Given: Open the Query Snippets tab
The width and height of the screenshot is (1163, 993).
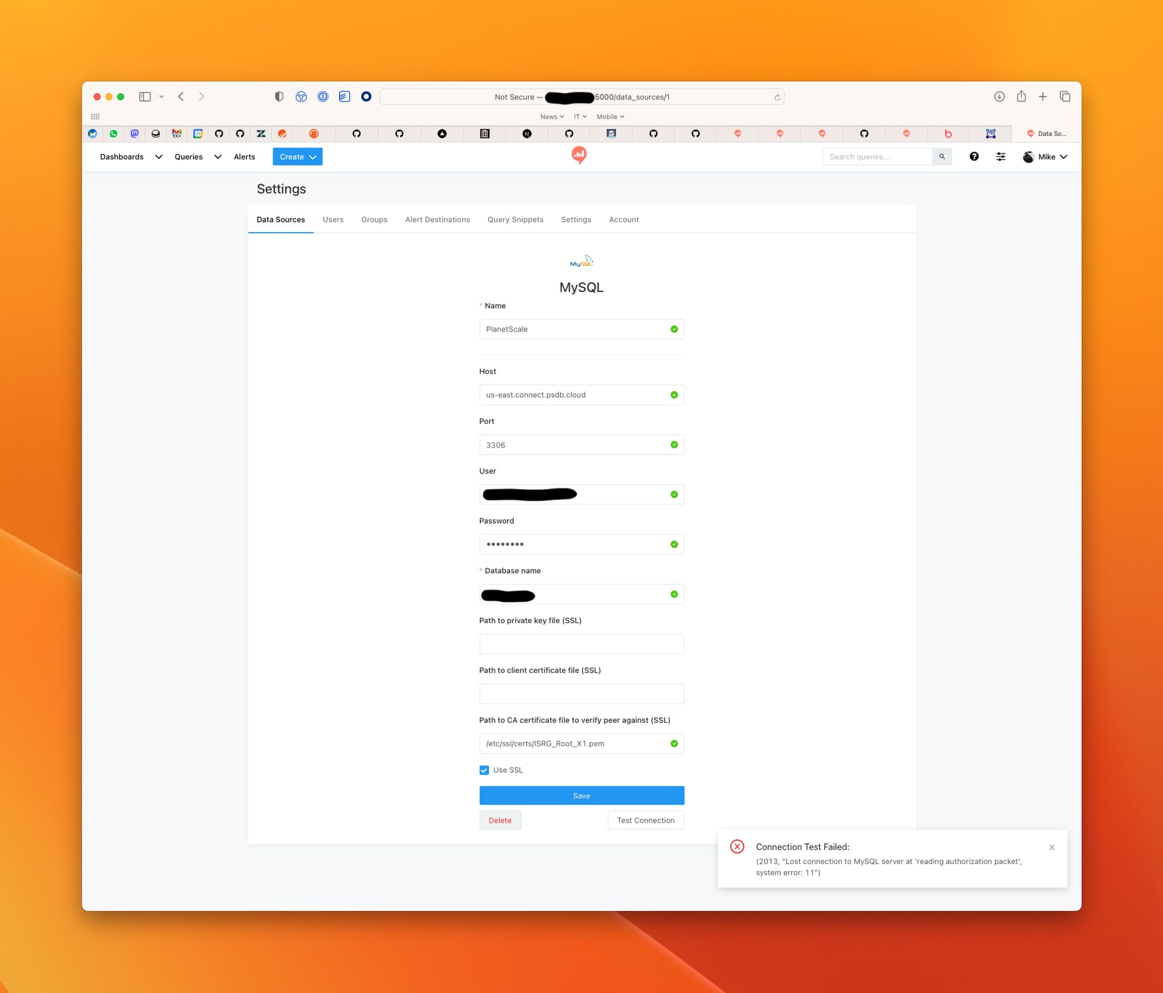Looking at the screenshot, I should click(515, 220).
